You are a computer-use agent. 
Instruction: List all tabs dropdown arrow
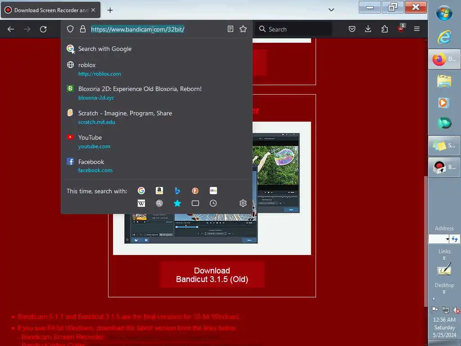pyautogui.click(x=331, y=10)
